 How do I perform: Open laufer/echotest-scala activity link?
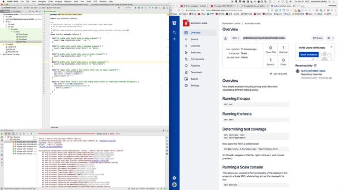pyautogui.click(x=313, y=71)
